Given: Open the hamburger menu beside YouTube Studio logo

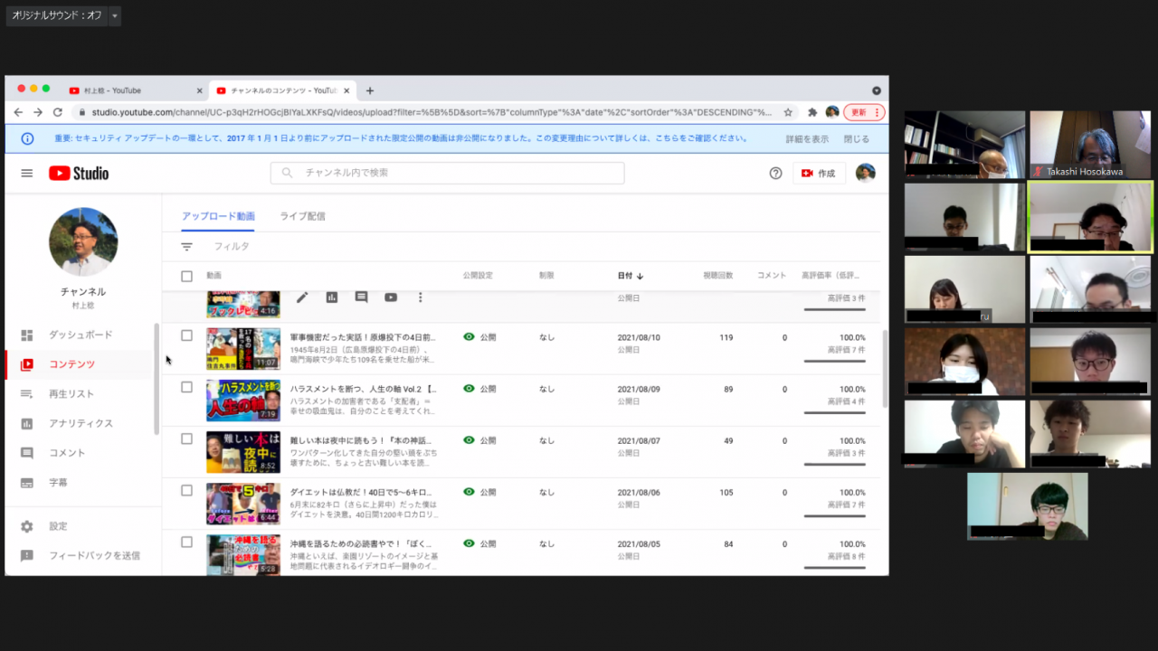Looking at the screenshot, I should click(x=27, y=174).
